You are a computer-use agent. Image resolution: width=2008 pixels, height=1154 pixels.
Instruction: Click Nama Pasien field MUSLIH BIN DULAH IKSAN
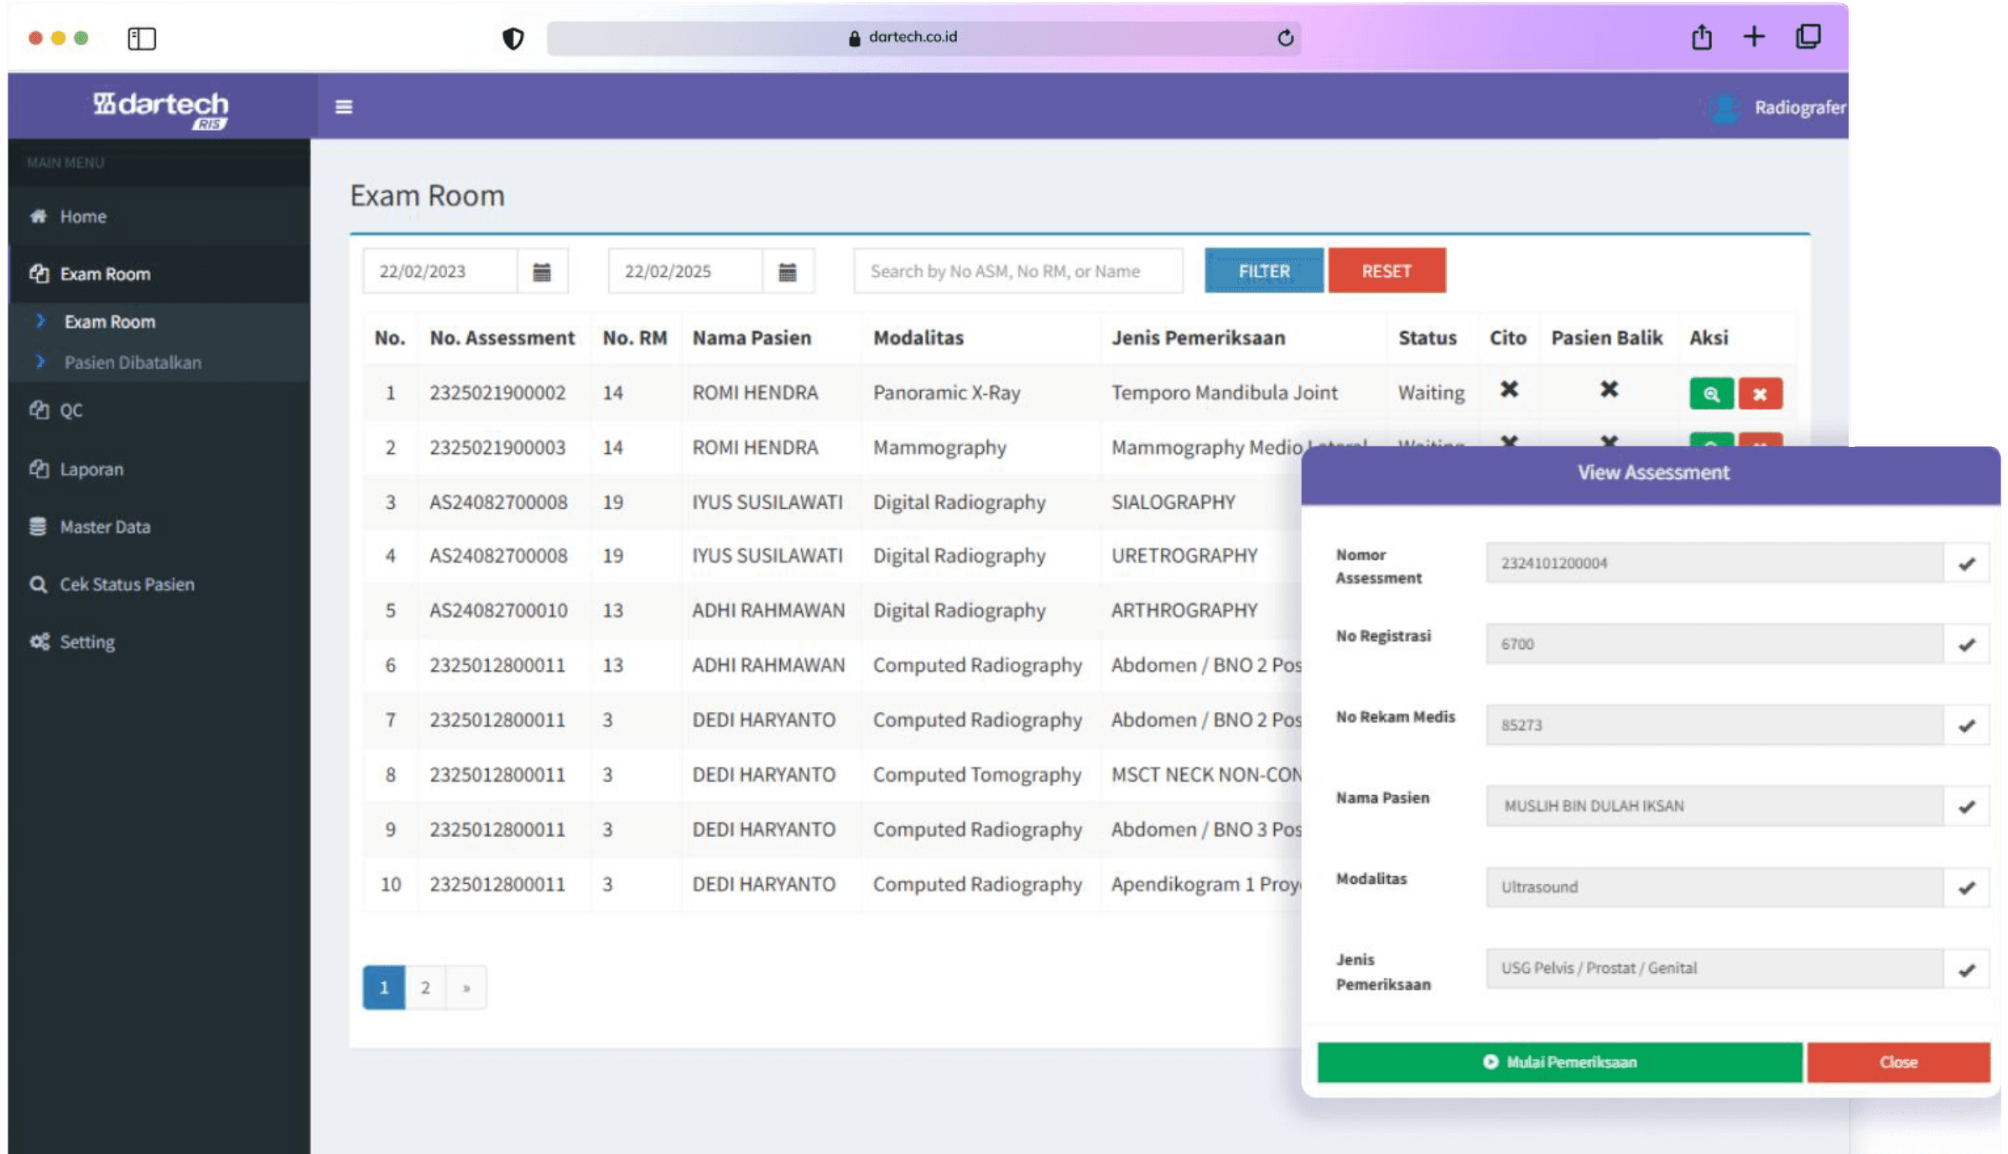pos(1714,806)
